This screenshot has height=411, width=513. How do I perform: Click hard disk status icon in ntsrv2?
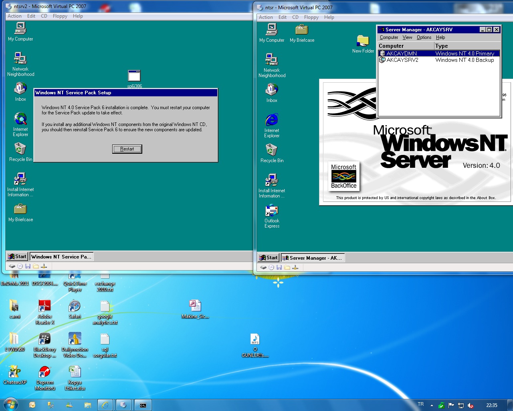12,266
